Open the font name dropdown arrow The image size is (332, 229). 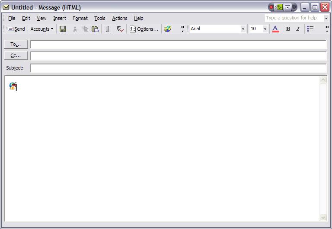[x=243, y=29]
